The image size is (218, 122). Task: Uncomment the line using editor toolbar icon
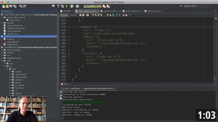(133, 15)
